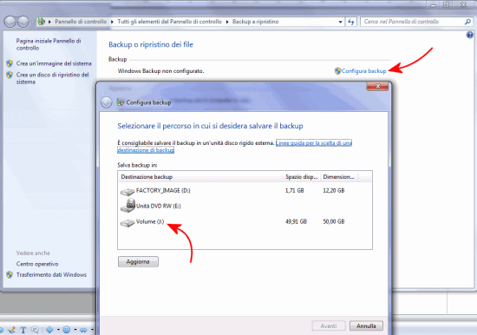Click the double arrow tool in bottom toolbar
This screenshot has width=477, height=335.
pos(83,330)
